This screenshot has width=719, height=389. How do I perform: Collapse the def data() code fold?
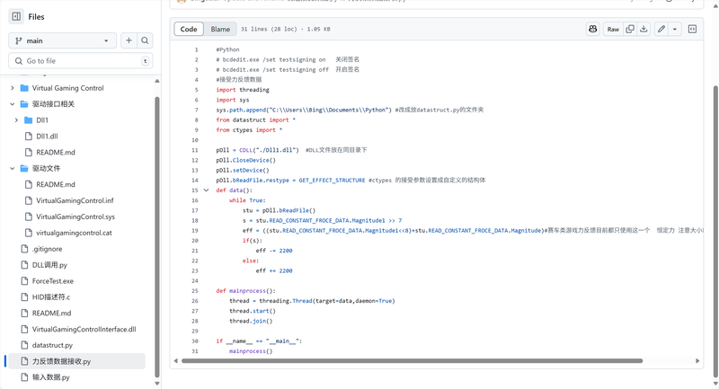(x=207, y=190)
